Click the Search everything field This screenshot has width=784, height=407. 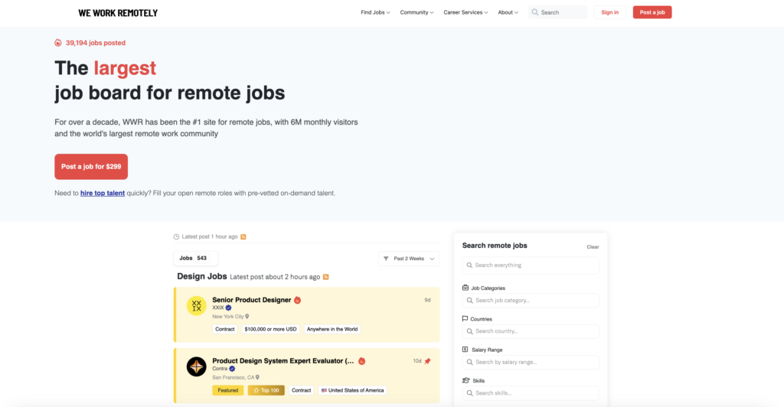tap(531, 265)
